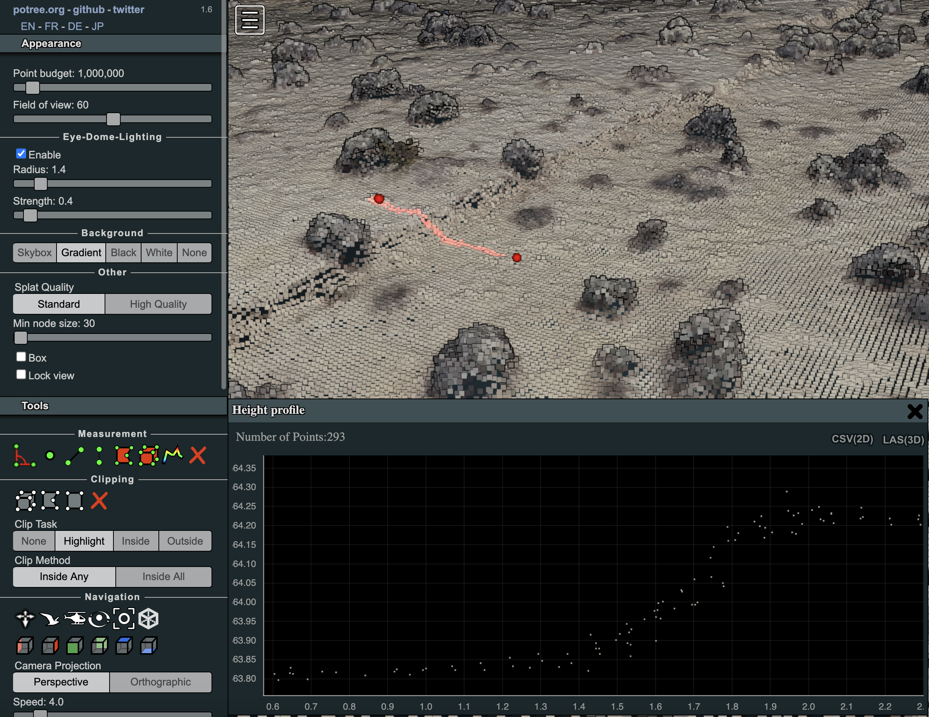
Task: Check the Box checkbox
Action: click(x=21, y=357)
